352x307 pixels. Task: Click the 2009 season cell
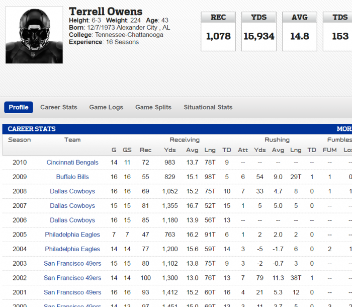point(20,177)
